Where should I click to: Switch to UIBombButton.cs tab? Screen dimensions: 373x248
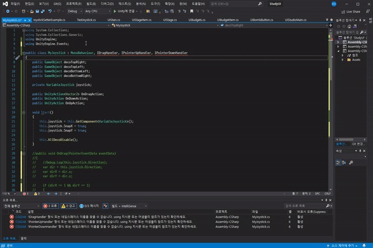coord(262,20)
